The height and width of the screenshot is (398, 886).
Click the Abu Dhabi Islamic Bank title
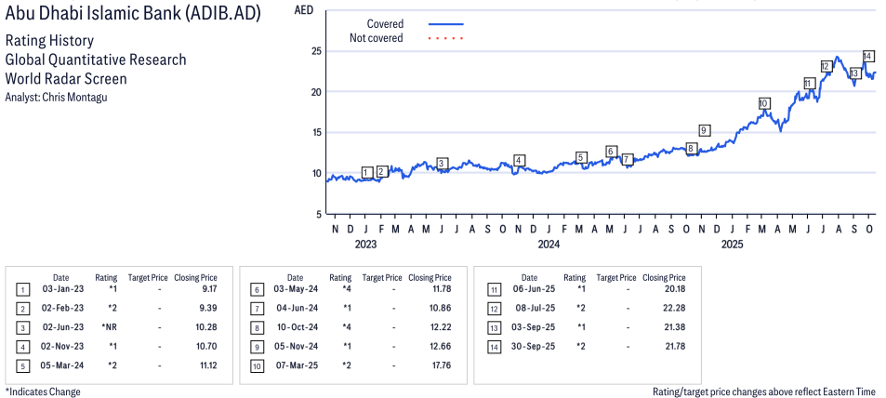(x=133, y=14)
